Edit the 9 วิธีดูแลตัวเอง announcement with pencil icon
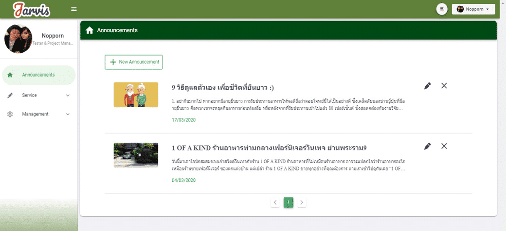This screenshot has width=506, height=231. click(x=427, y=86)
